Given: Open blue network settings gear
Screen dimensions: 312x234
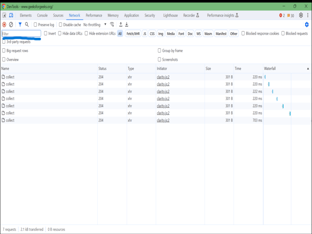Looking at the screenshot, I should click(307, 25).
